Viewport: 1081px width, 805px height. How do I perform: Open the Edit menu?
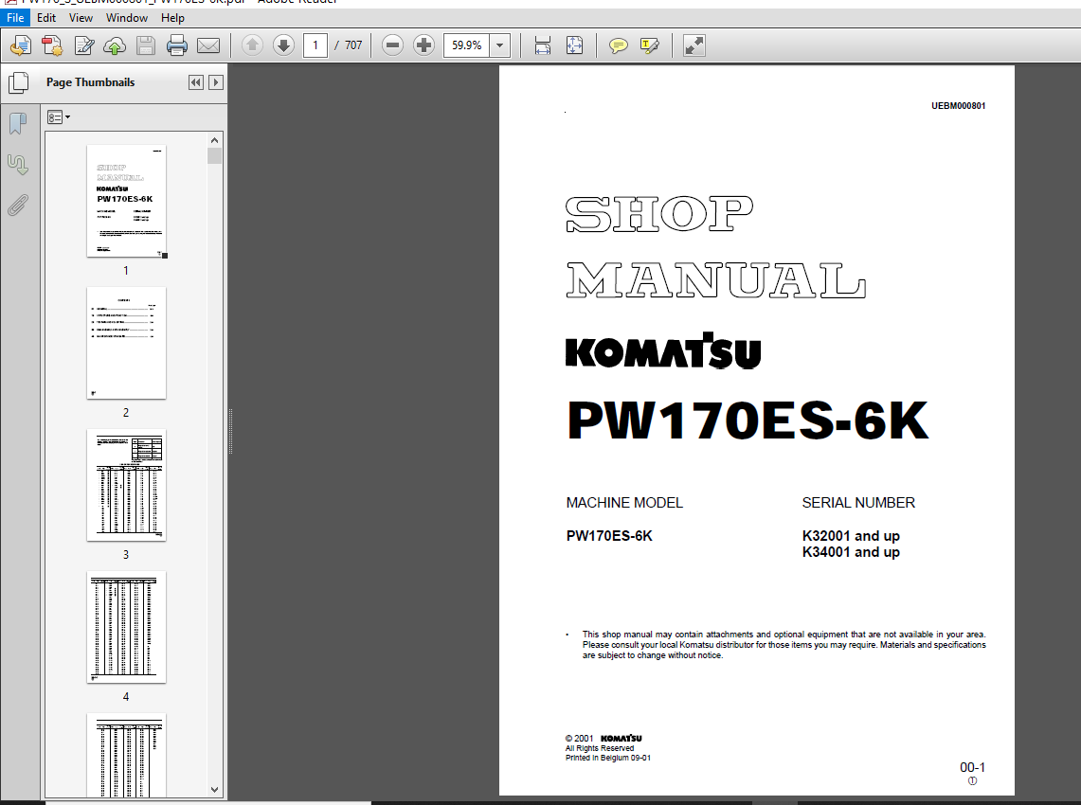click(x=46, y=18)
